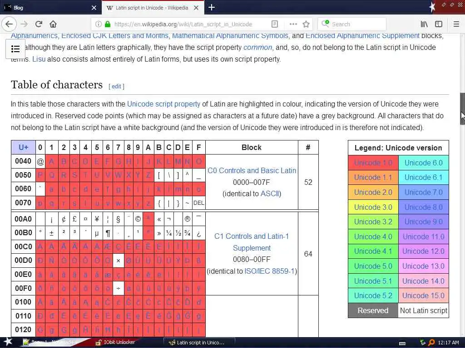Click the Latin script browser taskbar button
Viewport: 465px width, 348px height.
click(x=199, y=343)
